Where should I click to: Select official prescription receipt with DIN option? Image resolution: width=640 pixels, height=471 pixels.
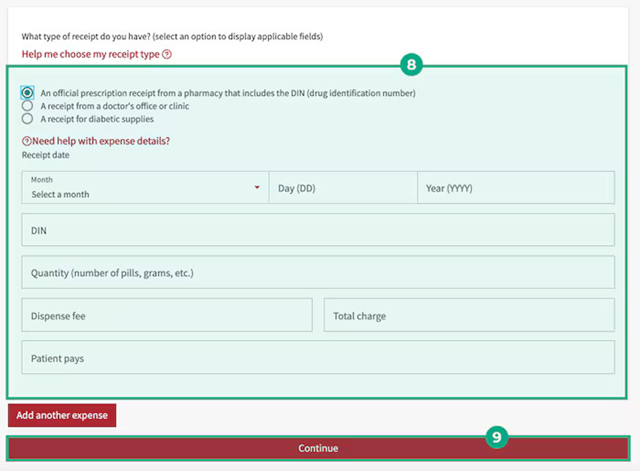[27, 93]
